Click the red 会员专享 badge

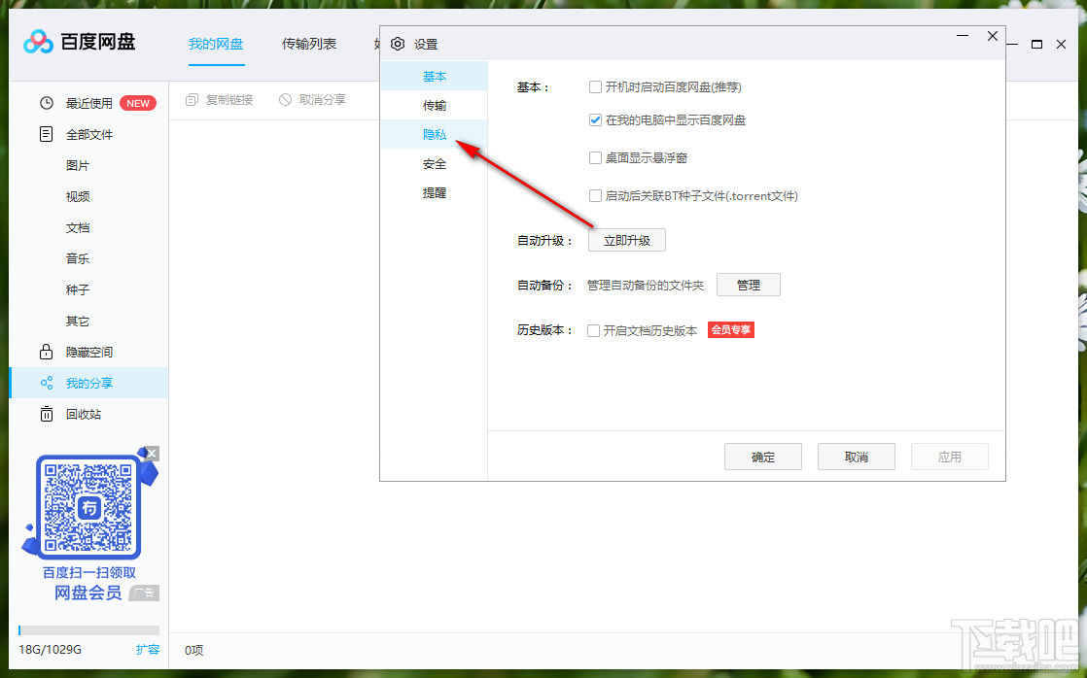point(731,329)
